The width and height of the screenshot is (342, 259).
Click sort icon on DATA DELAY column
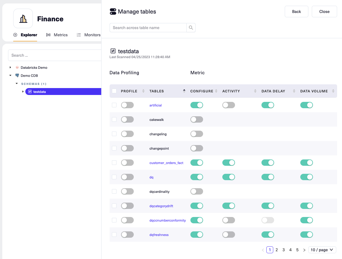pos(294,91)
